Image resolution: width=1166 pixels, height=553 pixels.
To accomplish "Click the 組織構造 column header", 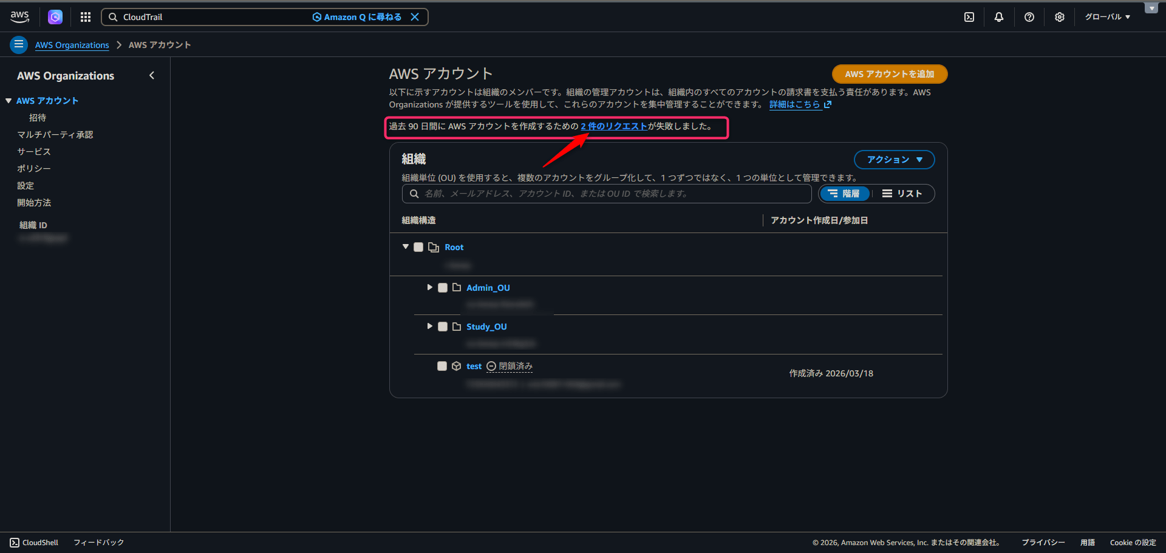I will pyautogui.click(x=418, y=220).
